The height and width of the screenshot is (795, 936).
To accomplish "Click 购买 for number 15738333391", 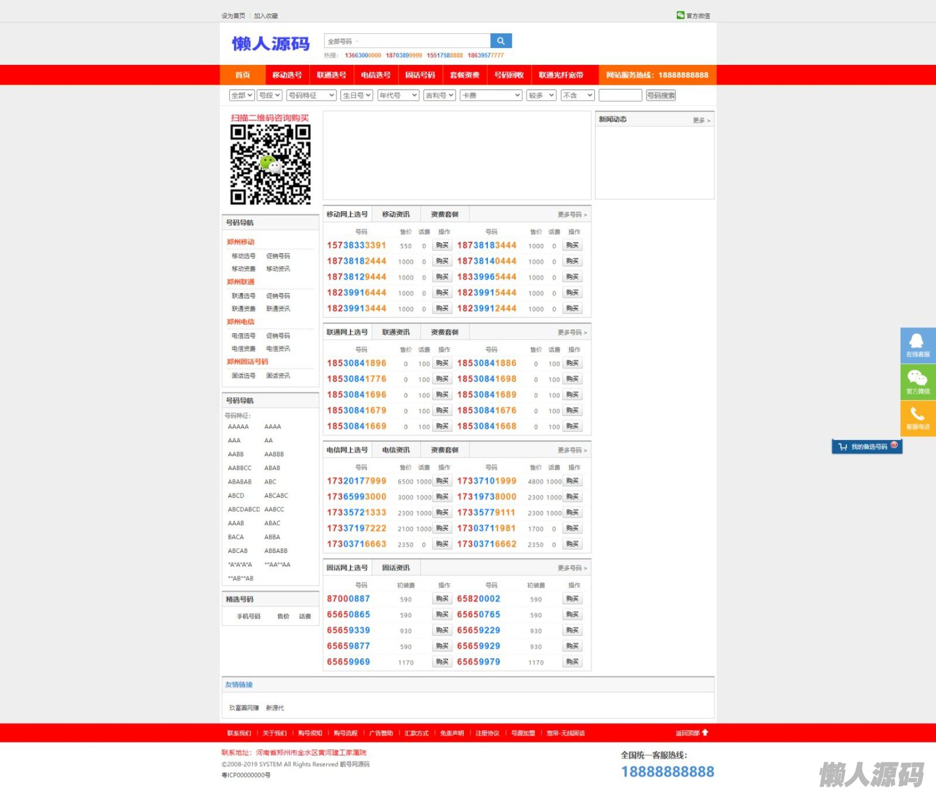I will pyautogui.click(x=442, y=246).
